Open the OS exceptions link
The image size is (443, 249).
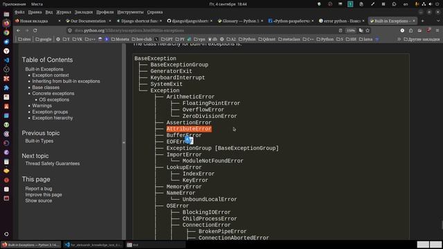[54, 100]
